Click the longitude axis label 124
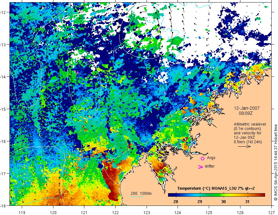This screenshot has height=215, width=278. [178, 212]
